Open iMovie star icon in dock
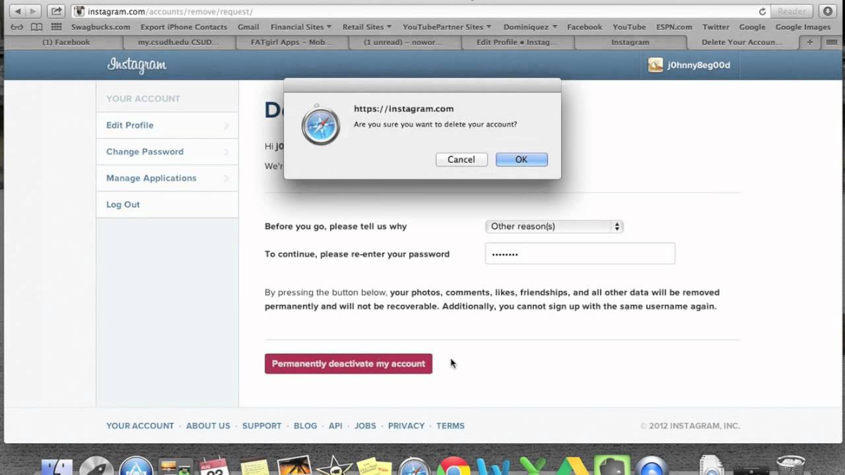Screen dimensions: 845x475 [334, 466]
